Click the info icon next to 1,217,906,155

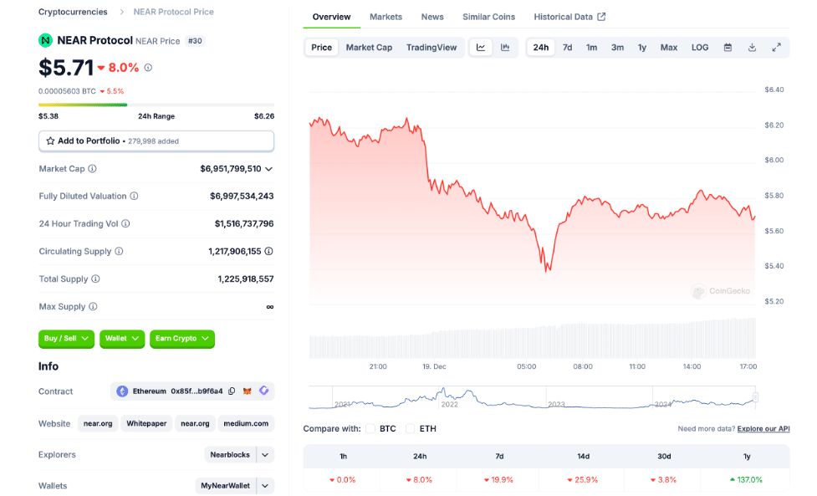(269, 251)
